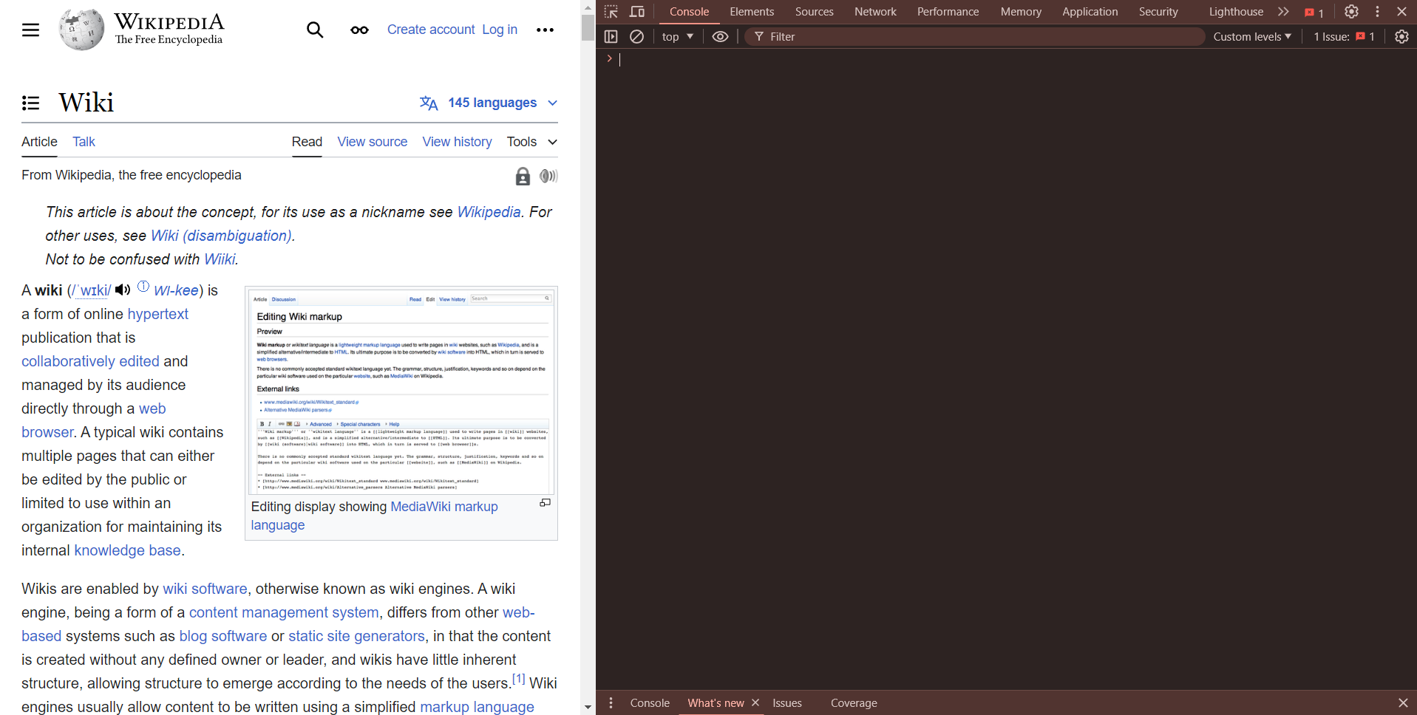Follow the hypertext link

pyautogui.click(x=158, y=314)
